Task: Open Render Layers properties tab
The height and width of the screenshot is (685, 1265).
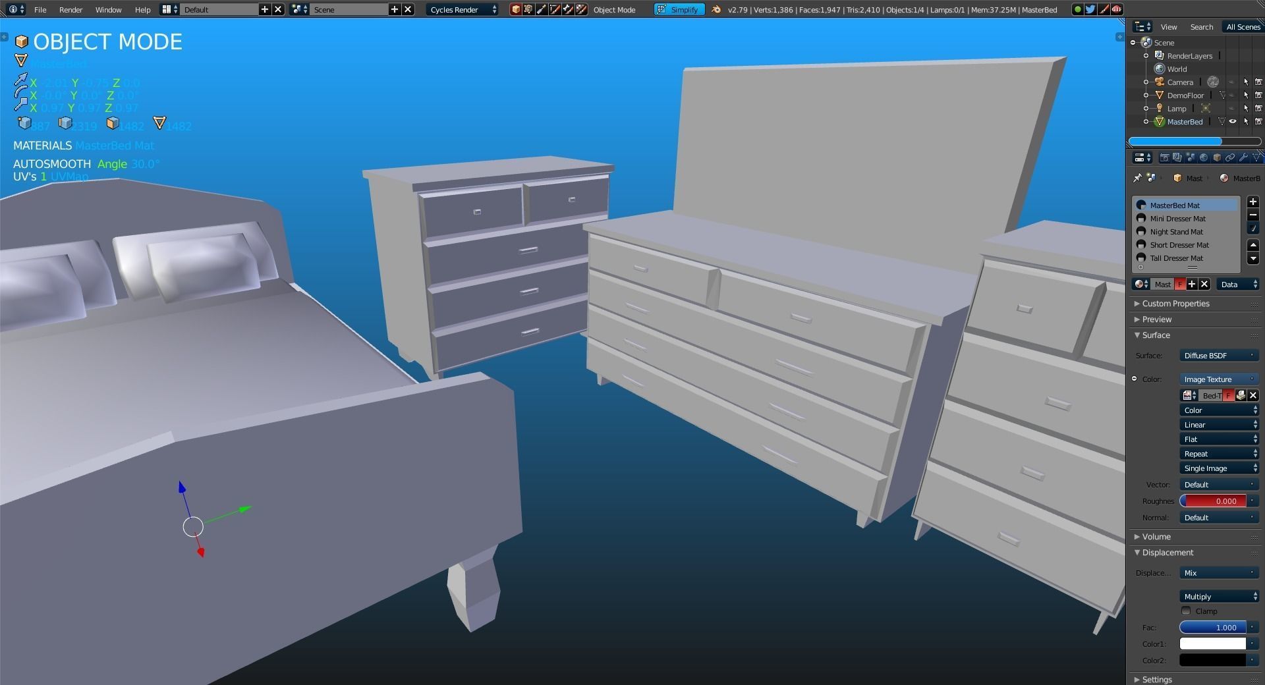Action: (1177, 157)
